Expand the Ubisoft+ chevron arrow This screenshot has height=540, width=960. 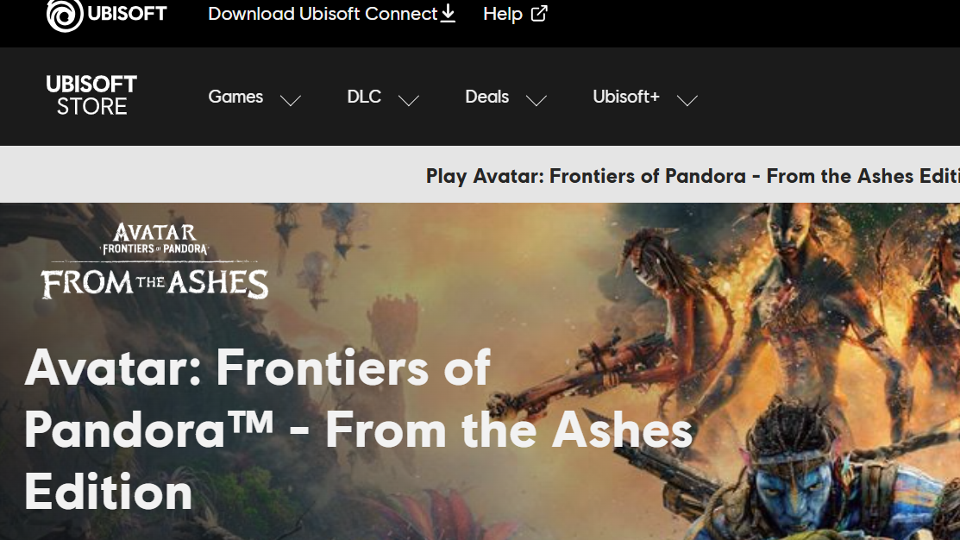coord(687,100)
